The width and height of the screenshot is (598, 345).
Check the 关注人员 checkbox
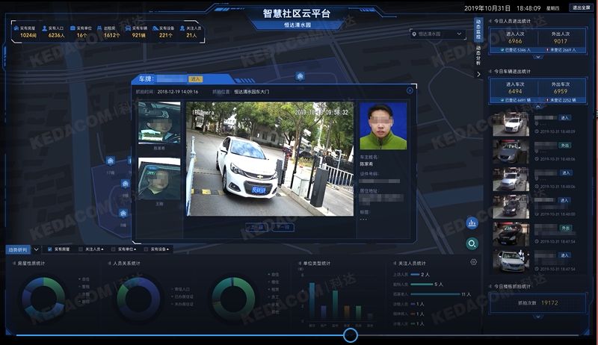click(81, 249)
